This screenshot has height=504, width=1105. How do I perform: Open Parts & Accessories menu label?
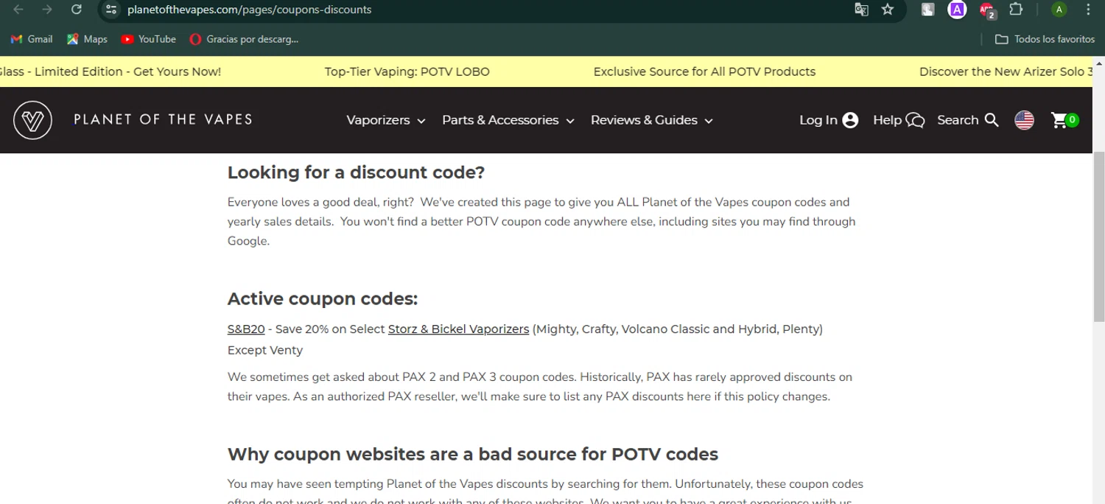click(x=500, y=120)
